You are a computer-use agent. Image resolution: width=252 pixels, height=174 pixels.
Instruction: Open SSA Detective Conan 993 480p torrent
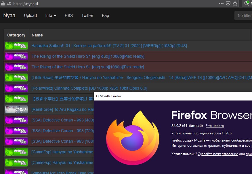tap(63, 120)
